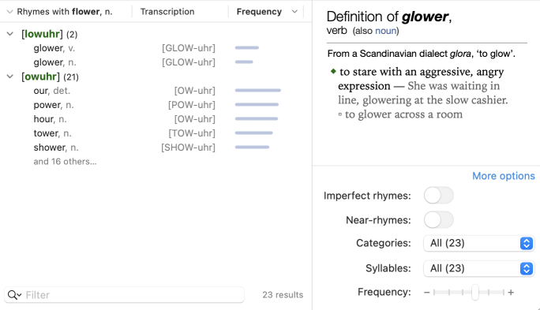Viewport: 540px width, 310px height.
Task: Open the Syllables dropdown
Action: click(478, 268)
